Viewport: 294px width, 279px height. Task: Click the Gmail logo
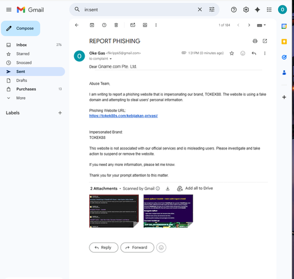coord(30,9)
